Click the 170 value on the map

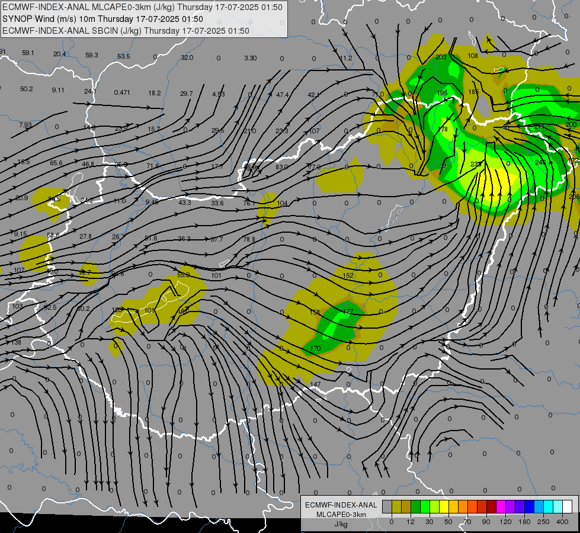pos(315,348)
